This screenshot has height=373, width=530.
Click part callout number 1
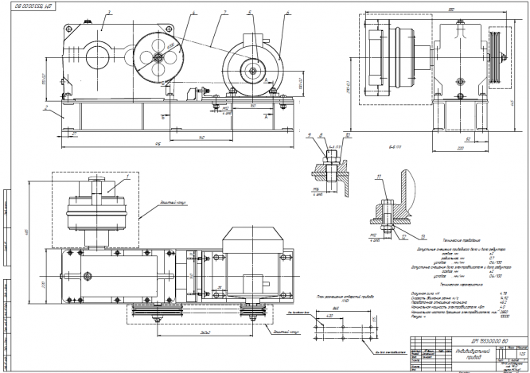pos(128,177)
